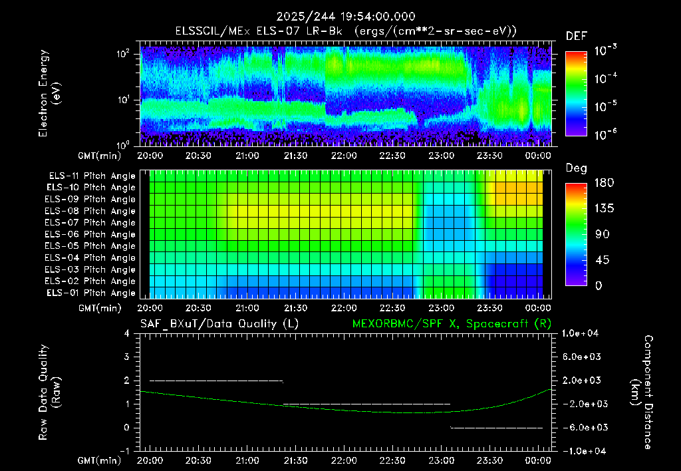Click the 'ELS-07 Pitch Angle' row label
Screen dimensions: 681x471
tap(90, 222)
